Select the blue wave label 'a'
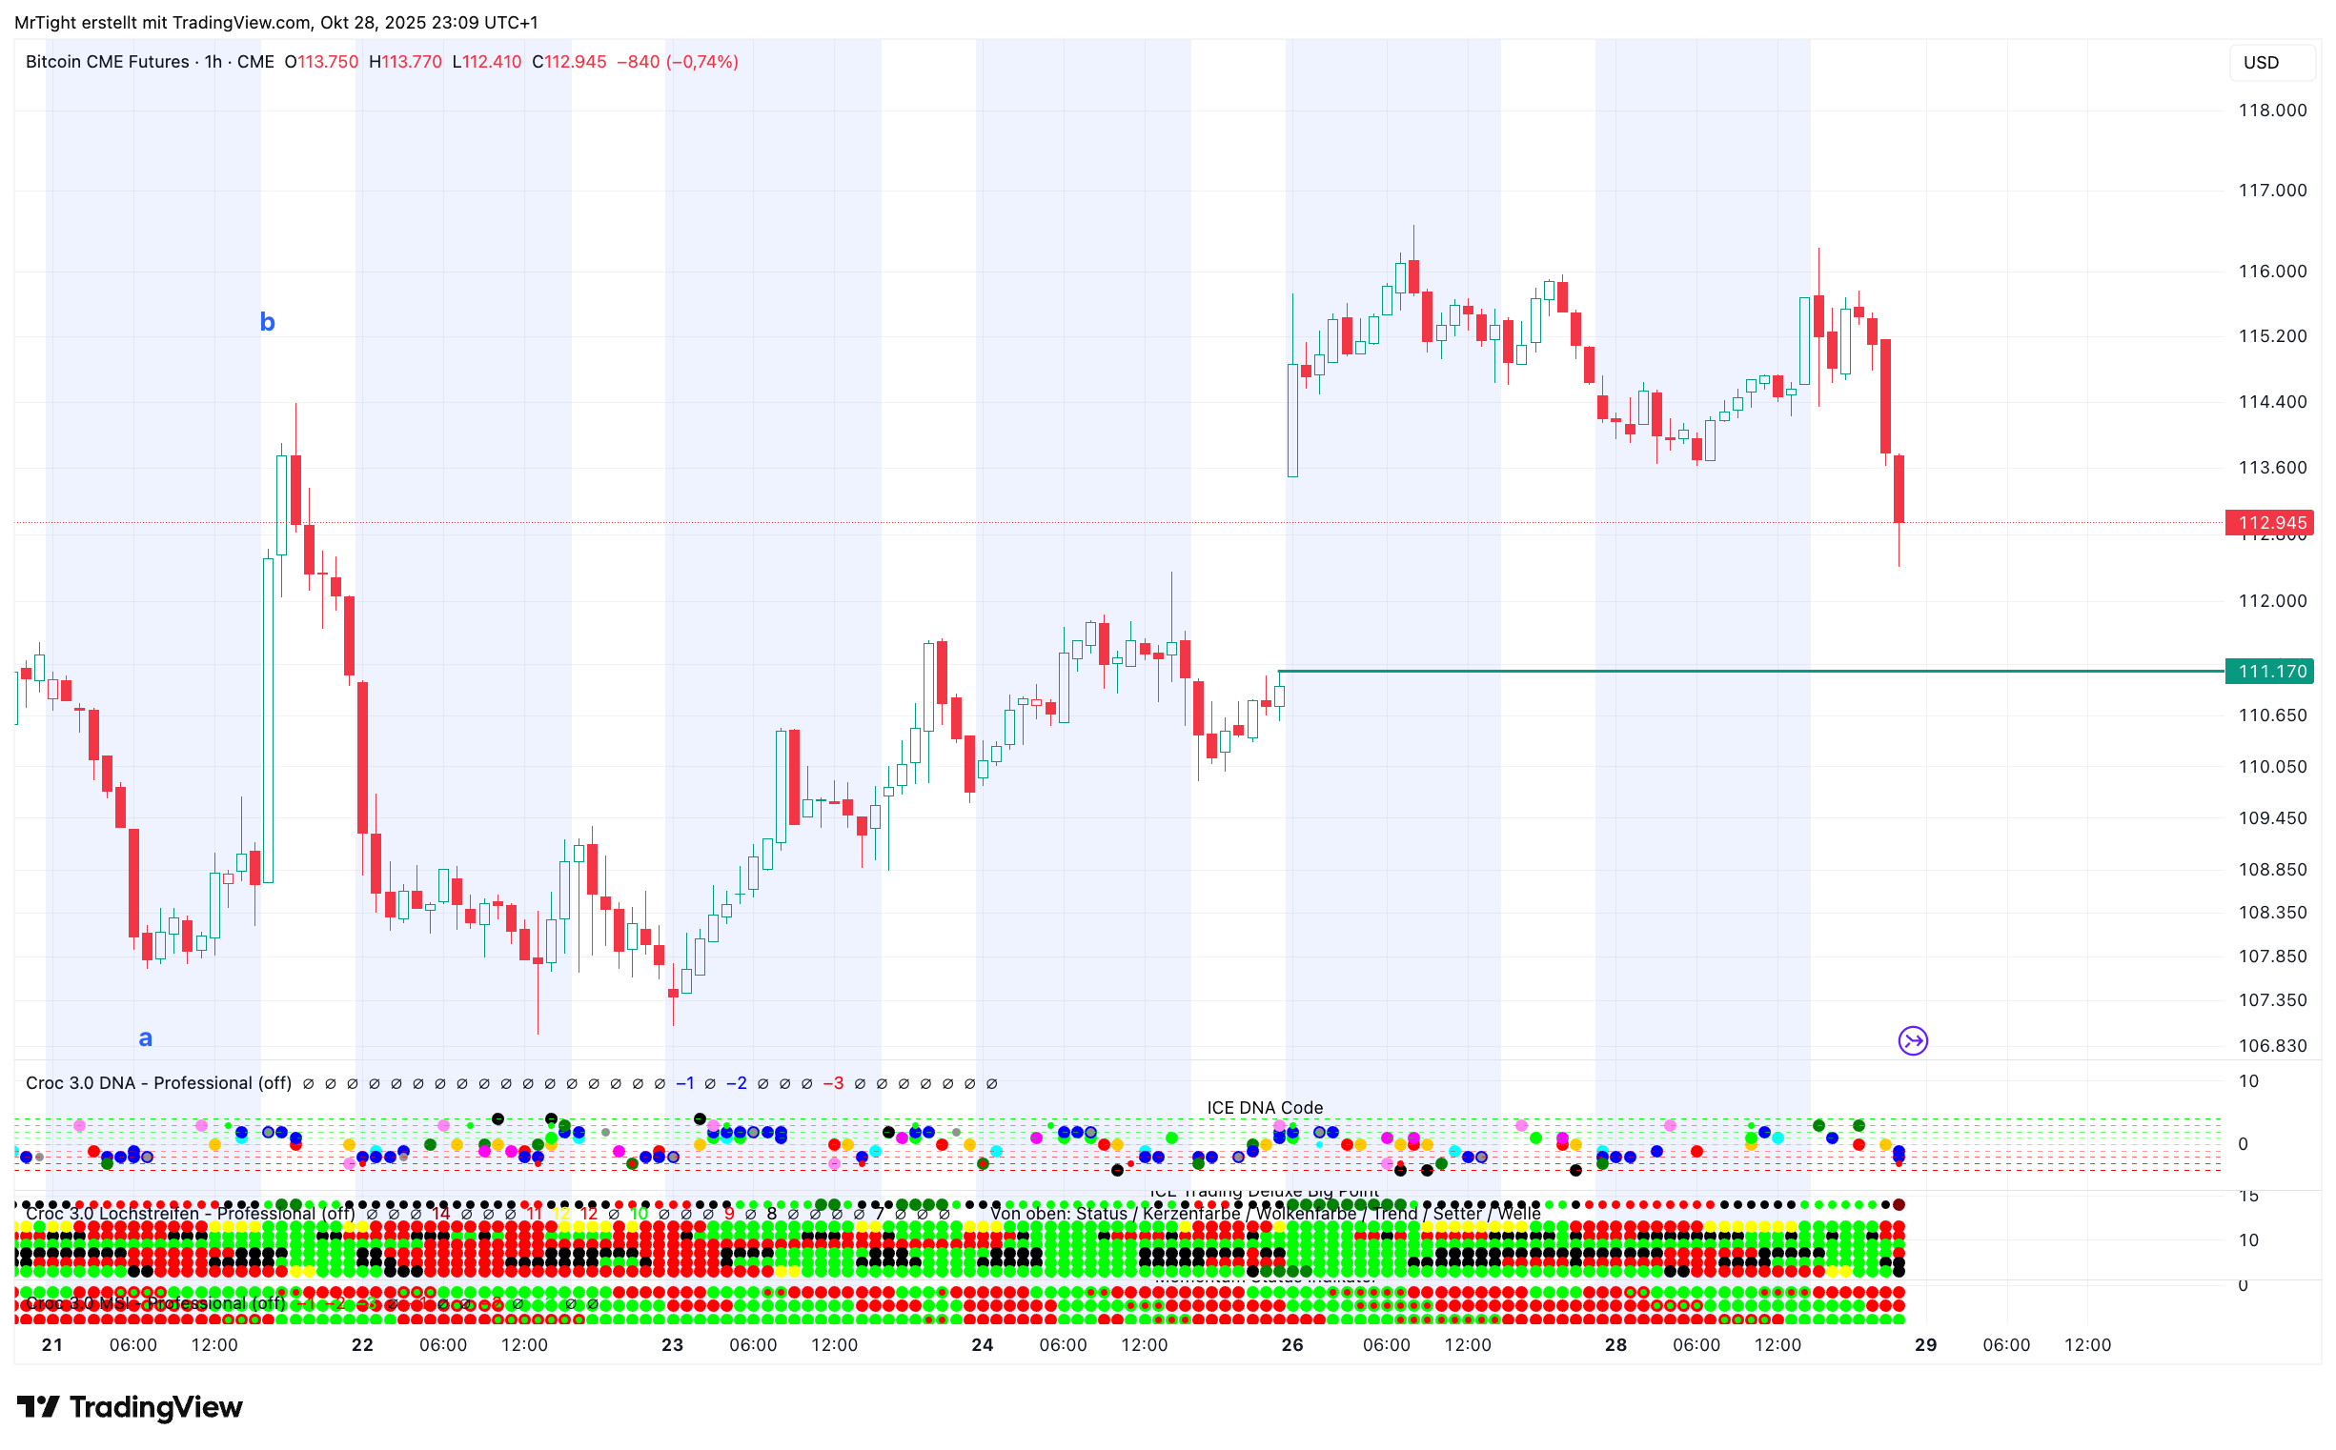Viewport: 2336px width, 1450px height. (146, 1037)
